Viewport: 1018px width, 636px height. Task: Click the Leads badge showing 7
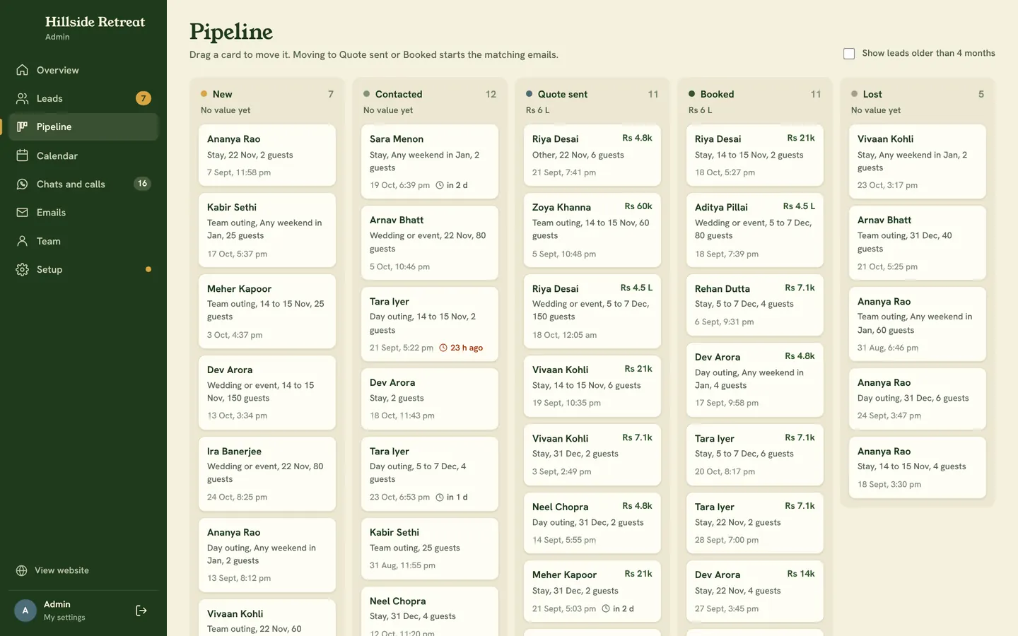pyautogui.click(x=144, y=98)
